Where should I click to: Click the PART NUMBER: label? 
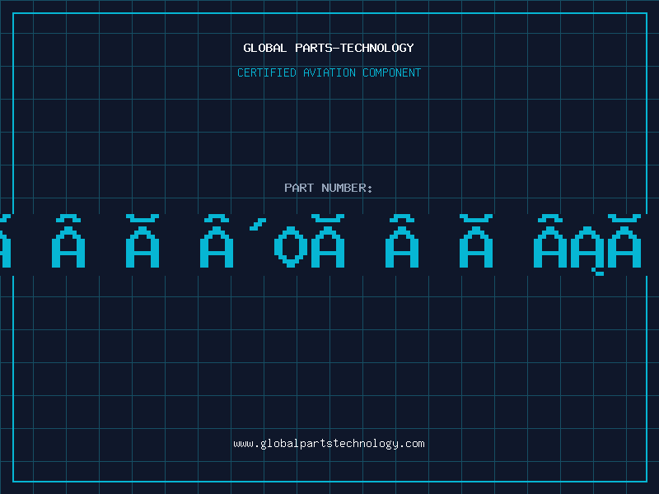coord(329,188)
